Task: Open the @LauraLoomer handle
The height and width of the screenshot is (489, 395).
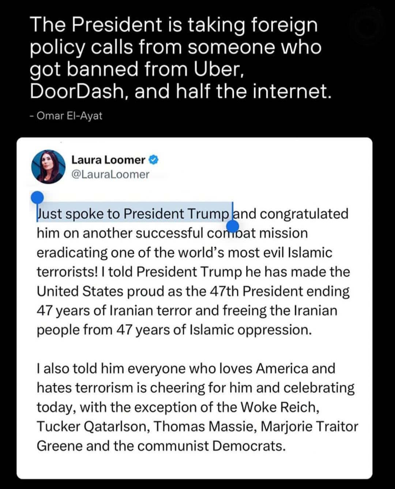Action: 110,174
